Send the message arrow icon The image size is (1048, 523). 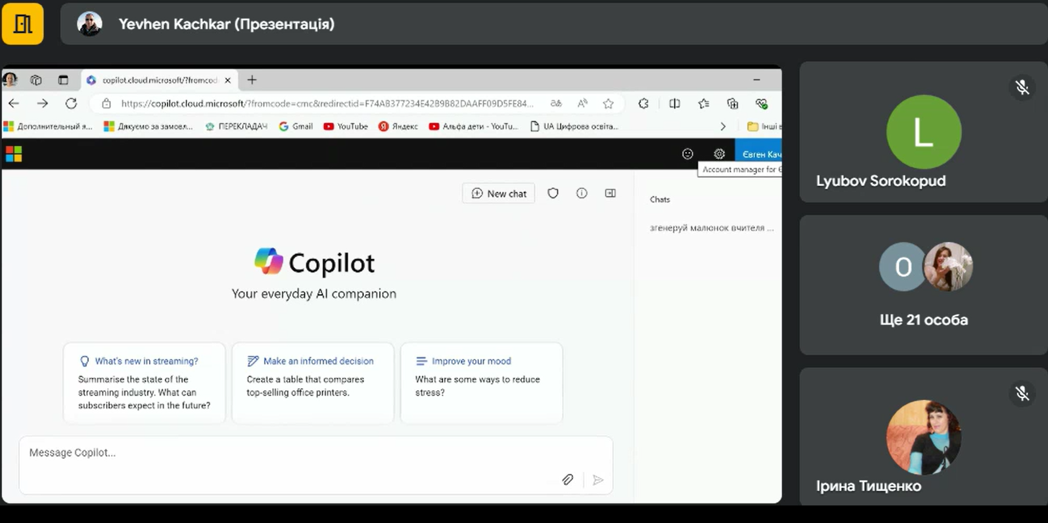pyautogui.click(x=598, y=480)
